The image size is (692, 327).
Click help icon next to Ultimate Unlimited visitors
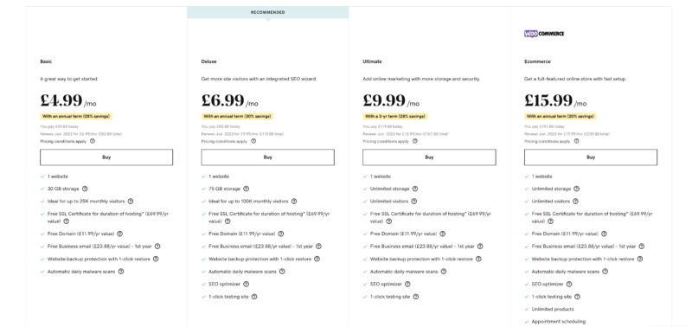pyautogui.click(x=414, y=202)
